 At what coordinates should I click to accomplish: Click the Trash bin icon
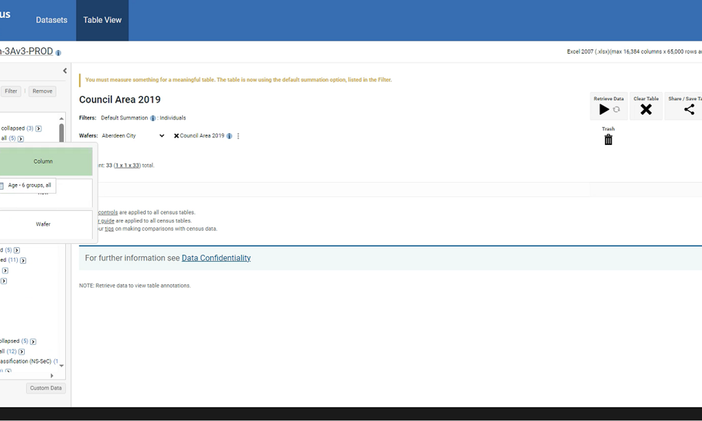click(x=608, y=140)
